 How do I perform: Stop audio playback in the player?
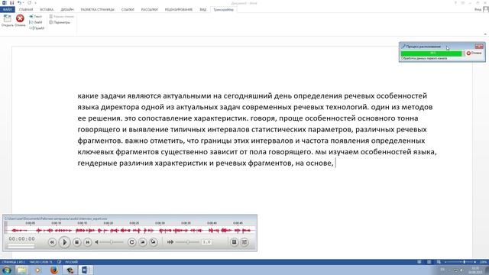[x=76, y=242]
